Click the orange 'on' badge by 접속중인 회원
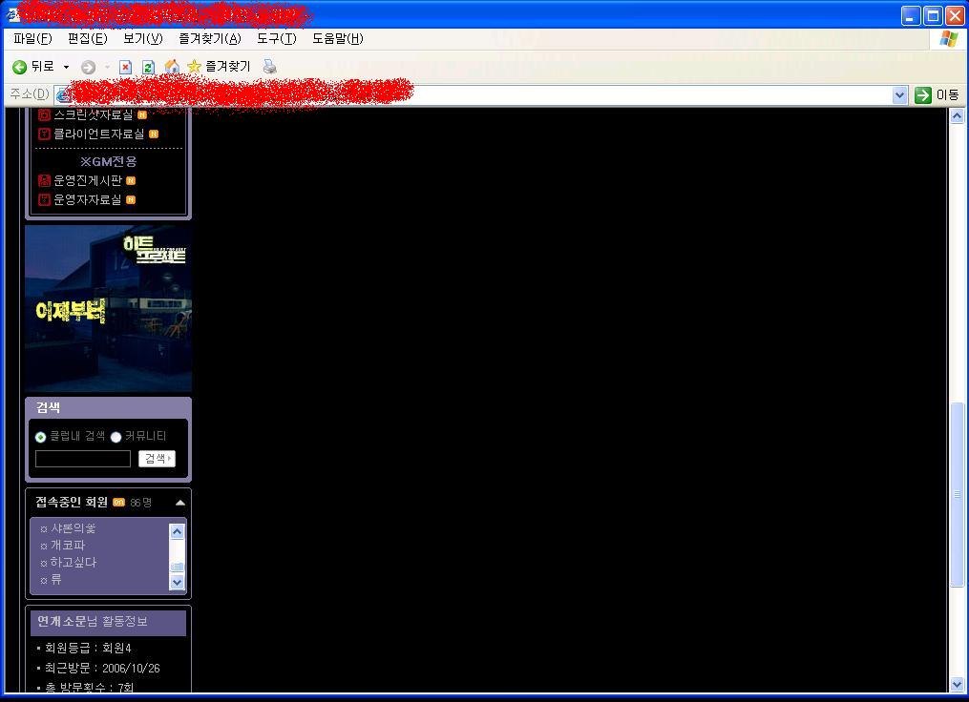Image resolution: width=969 pixels, height=702 pixels. pos(118,502)
